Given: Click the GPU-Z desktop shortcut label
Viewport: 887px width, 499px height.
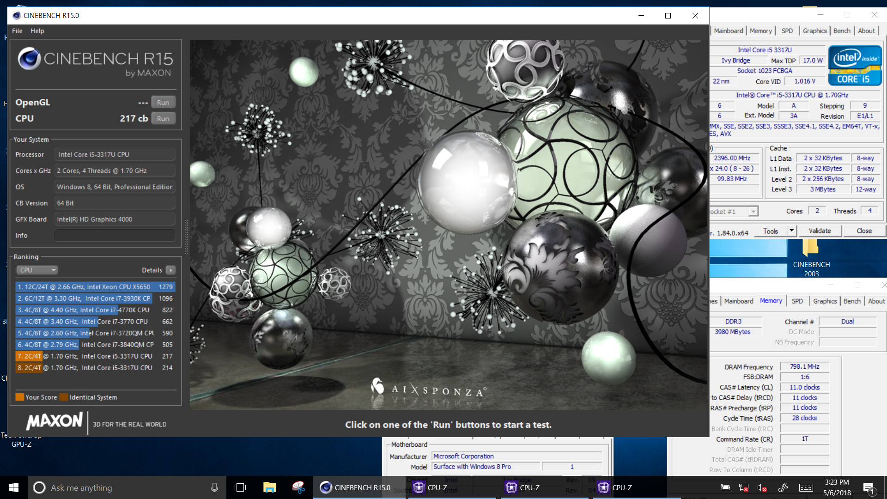Looking at the screenshot, I should pyautogui.click(x=21, y=444).
